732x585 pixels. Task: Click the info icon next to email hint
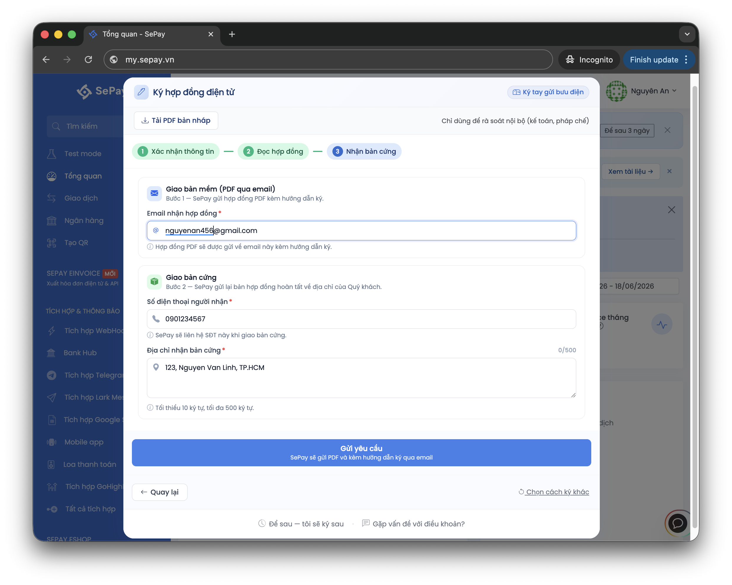pyautogui.click(x=150, y=247)
